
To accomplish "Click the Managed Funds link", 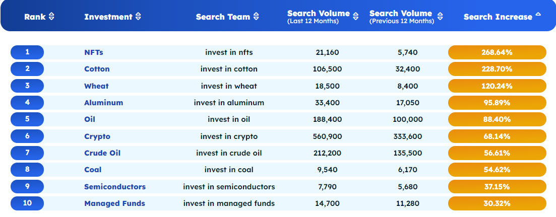I will click(114, 203).
